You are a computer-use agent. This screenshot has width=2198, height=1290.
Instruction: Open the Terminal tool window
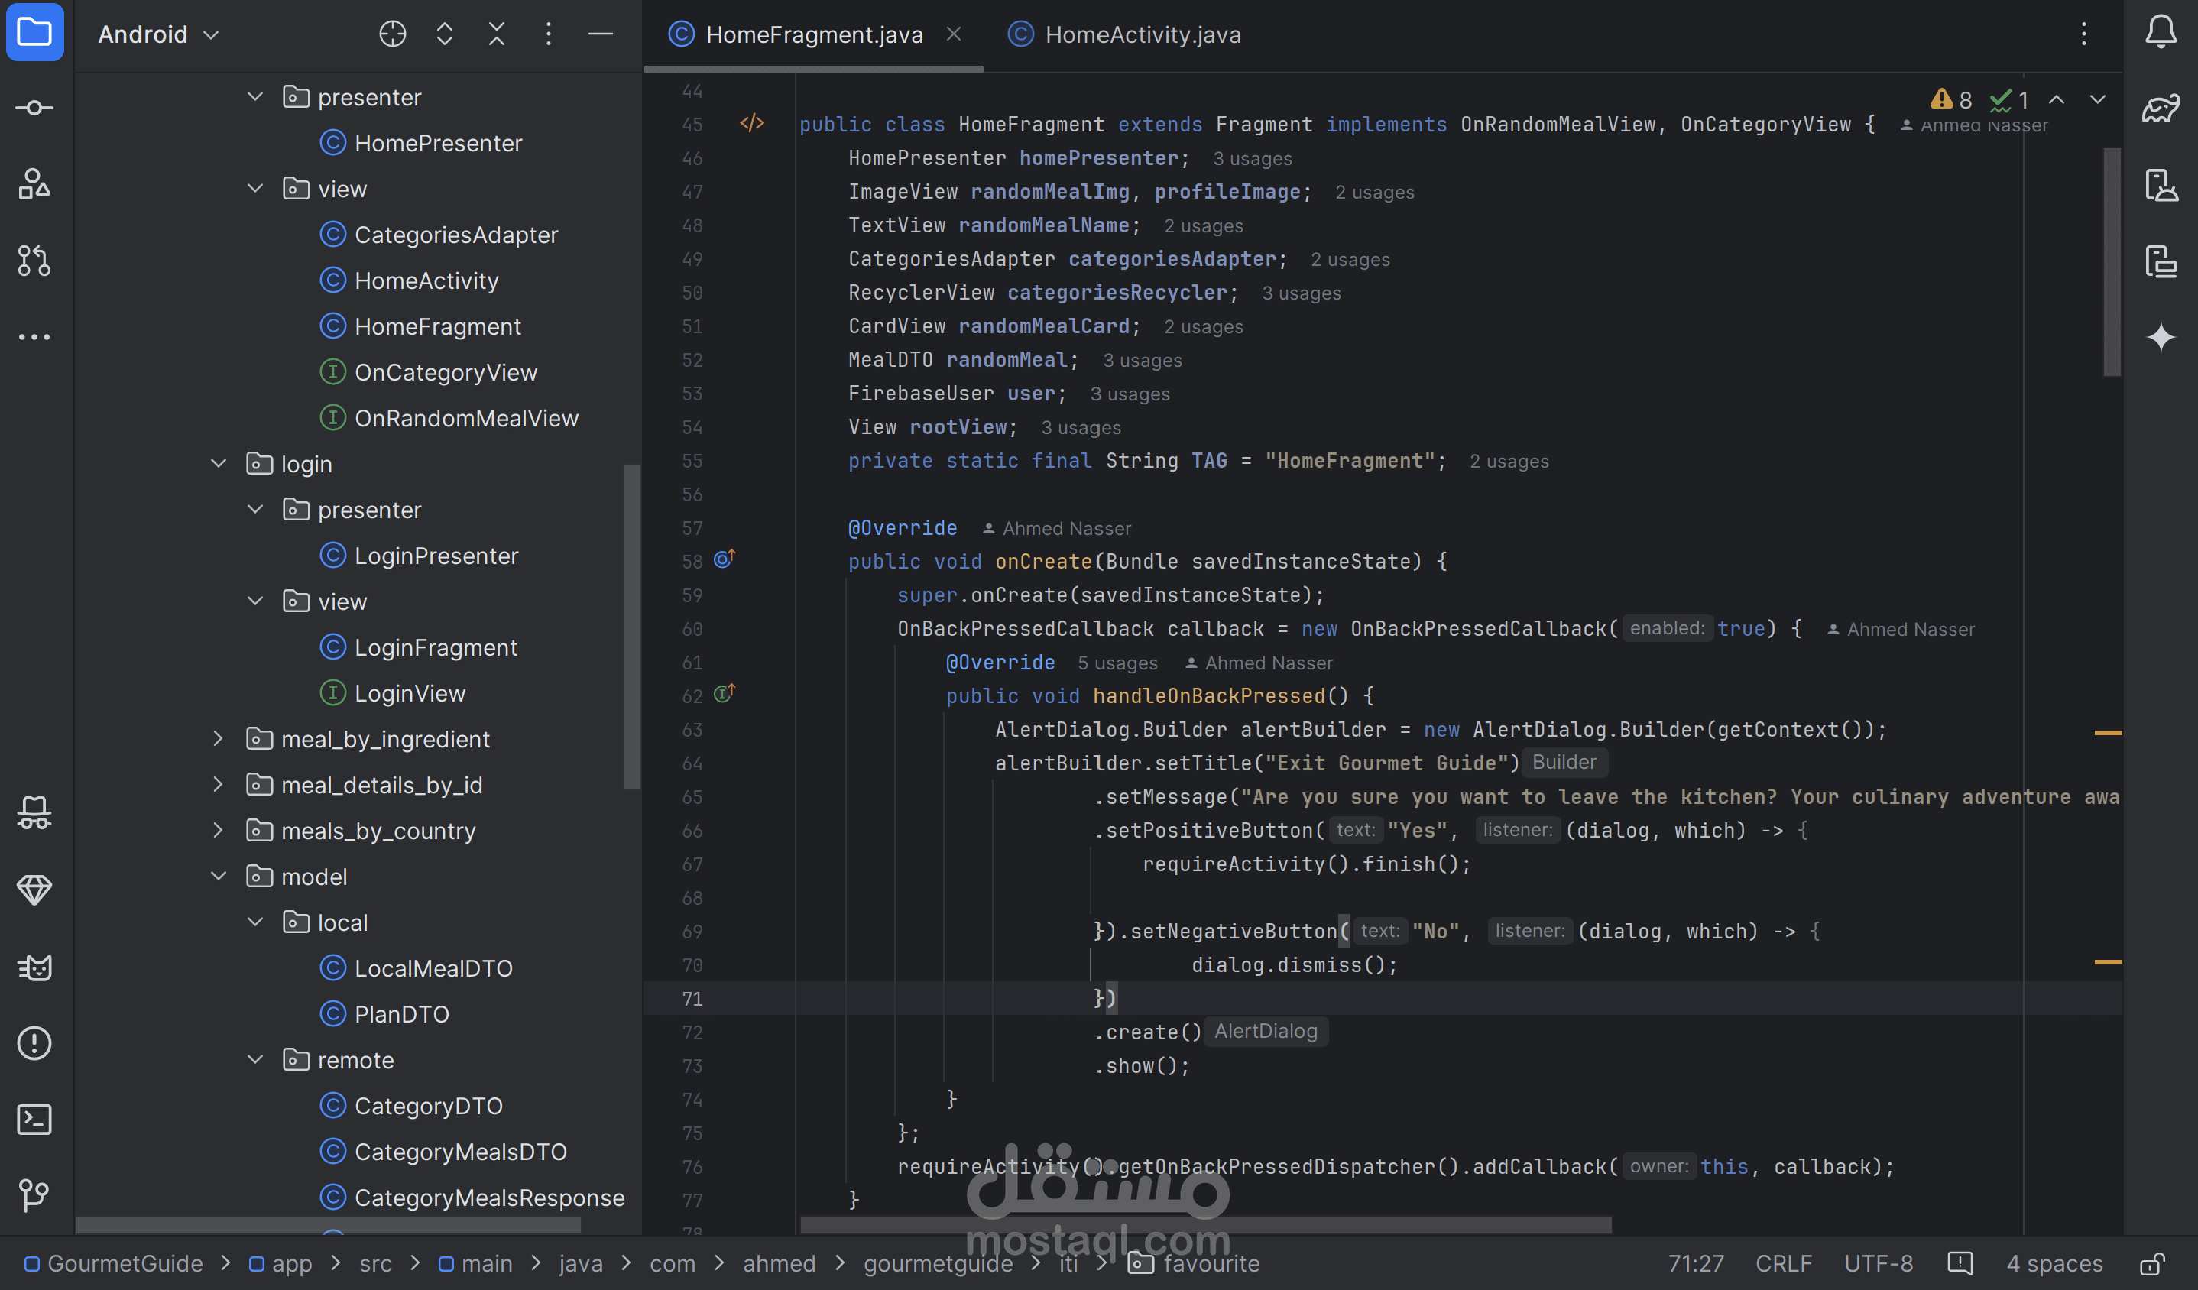click(x=34, y=1119)
